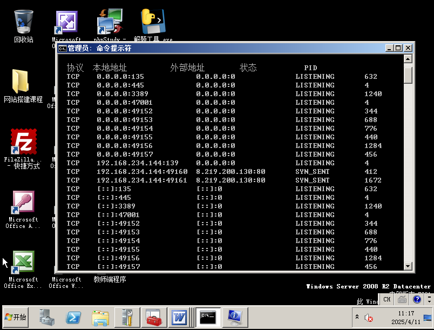Close the Command Prompt window
Screen dimensions: 434x330
(x=408, y=48)
